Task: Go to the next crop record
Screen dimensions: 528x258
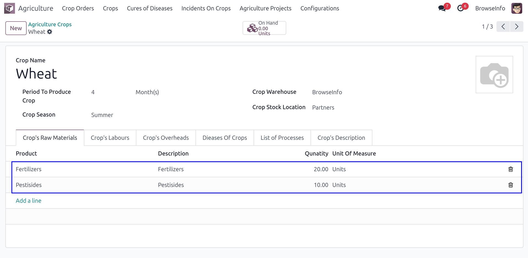Action: coord(516,27)
